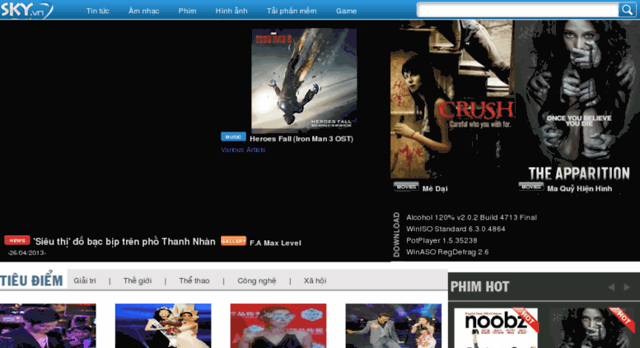Open the Tải phần mềm menu
The height and width of the screenshot is (348, 640).
(292, 11)
